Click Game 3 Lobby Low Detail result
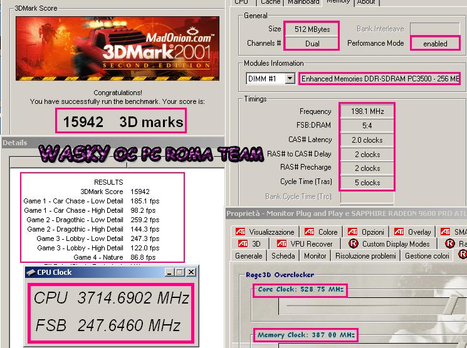This screenshot has height=348, width=467. 98,238
